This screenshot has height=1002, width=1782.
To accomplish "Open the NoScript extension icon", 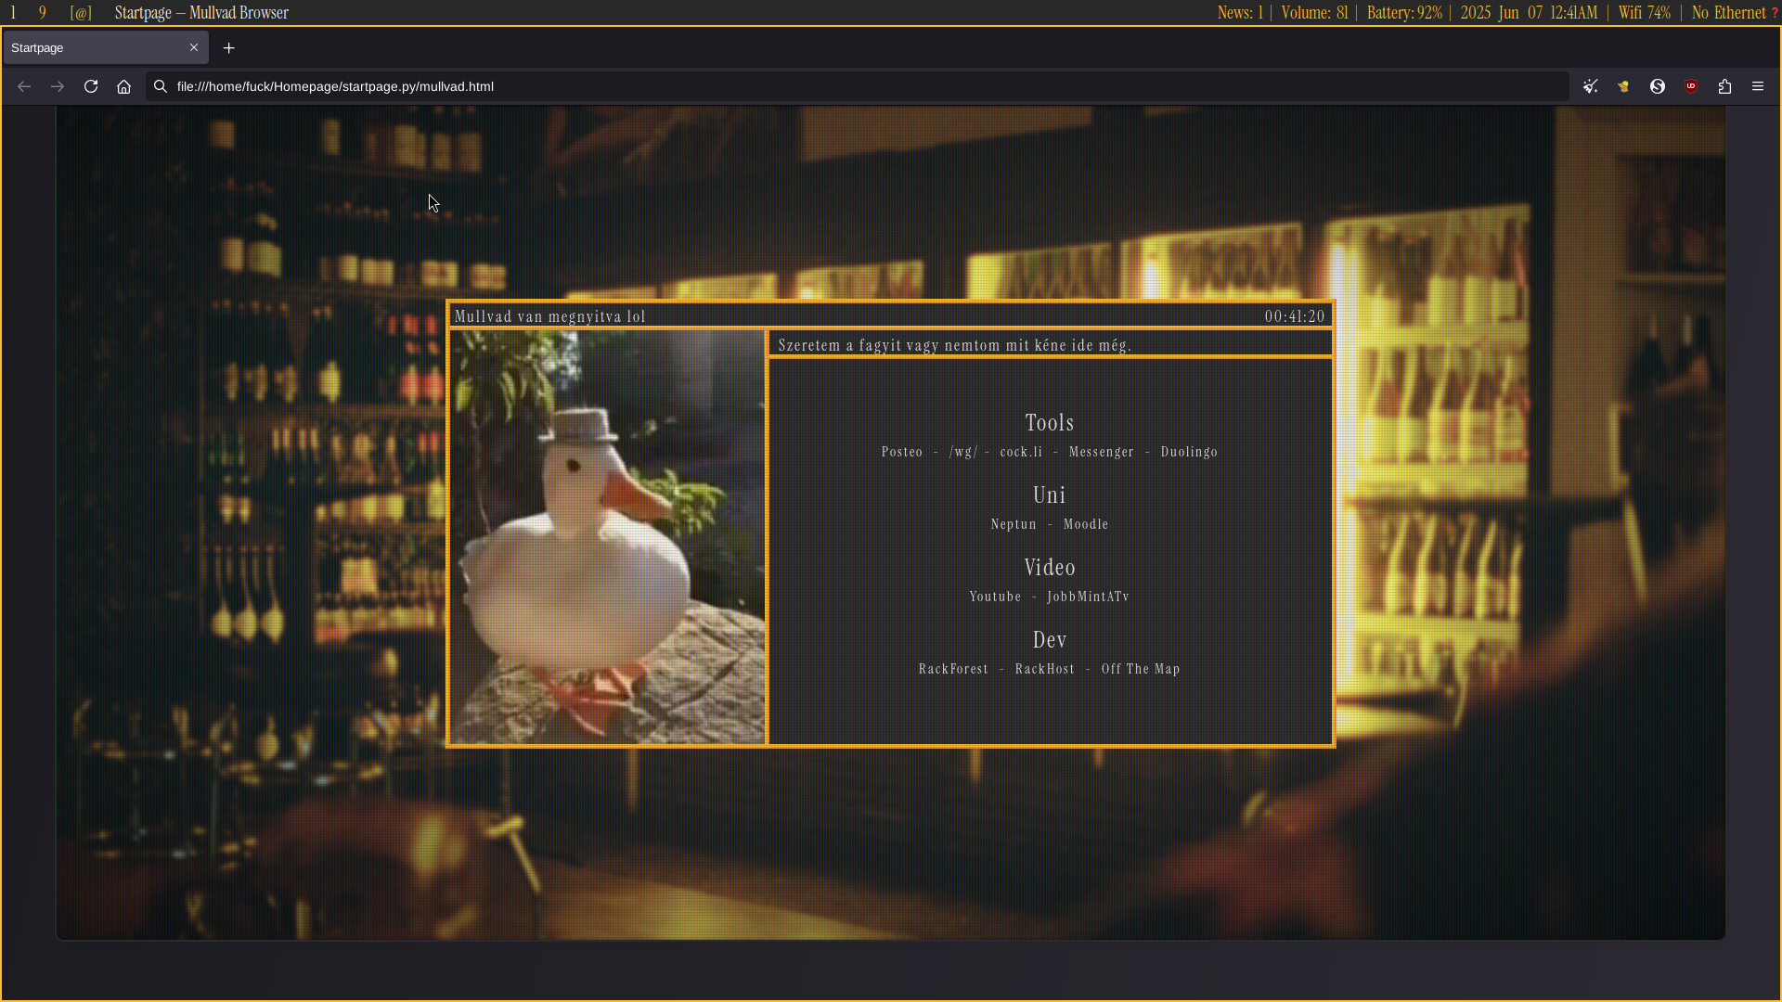I will pyautogui.click(x=1658, y=86).
